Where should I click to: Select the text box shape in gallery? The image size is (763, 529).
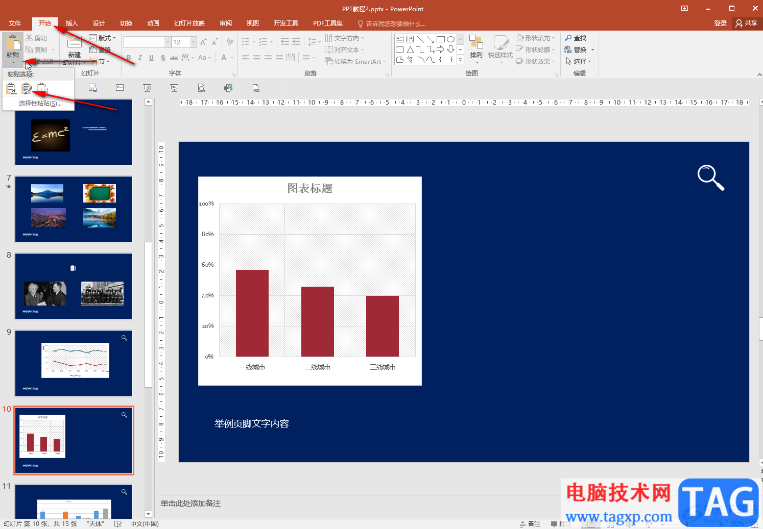tap(400, 39)
